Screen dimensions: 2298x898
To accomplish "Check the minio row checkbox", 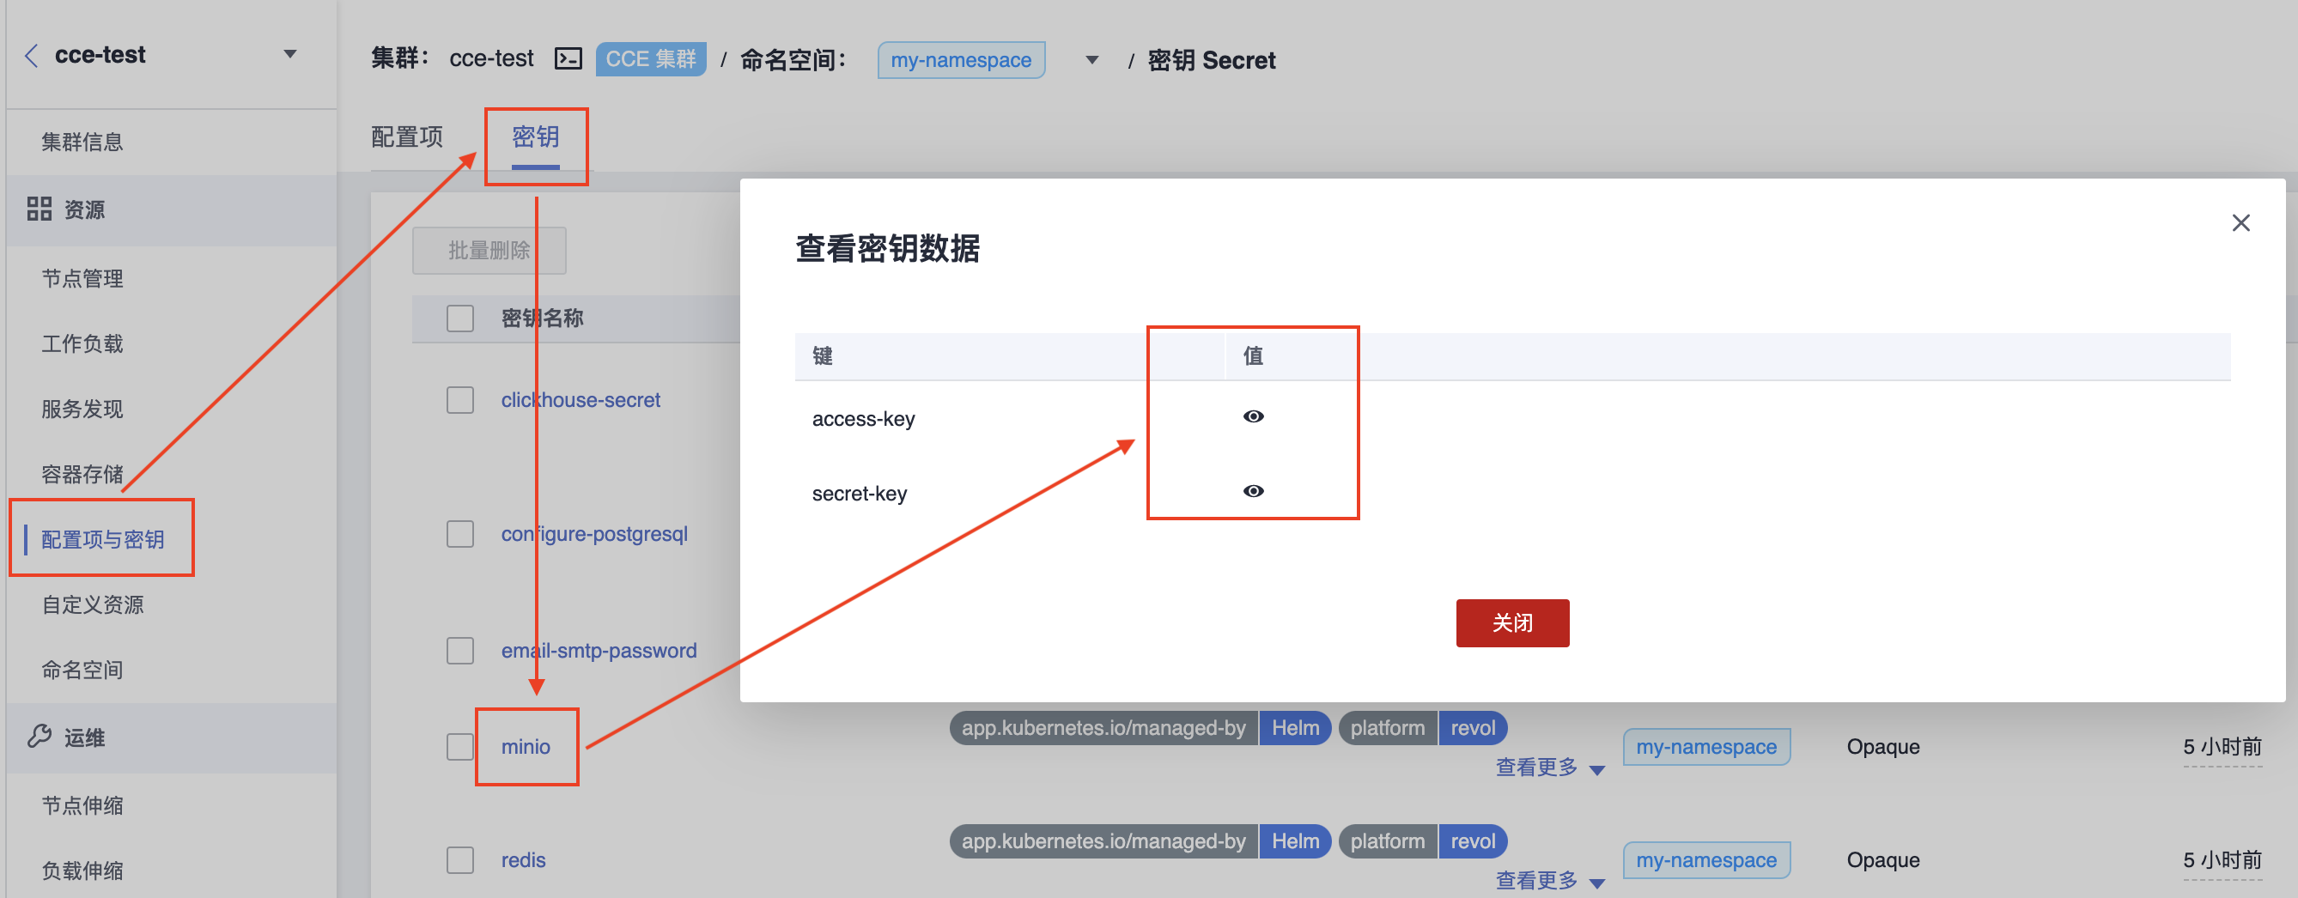I will point(460,746).
